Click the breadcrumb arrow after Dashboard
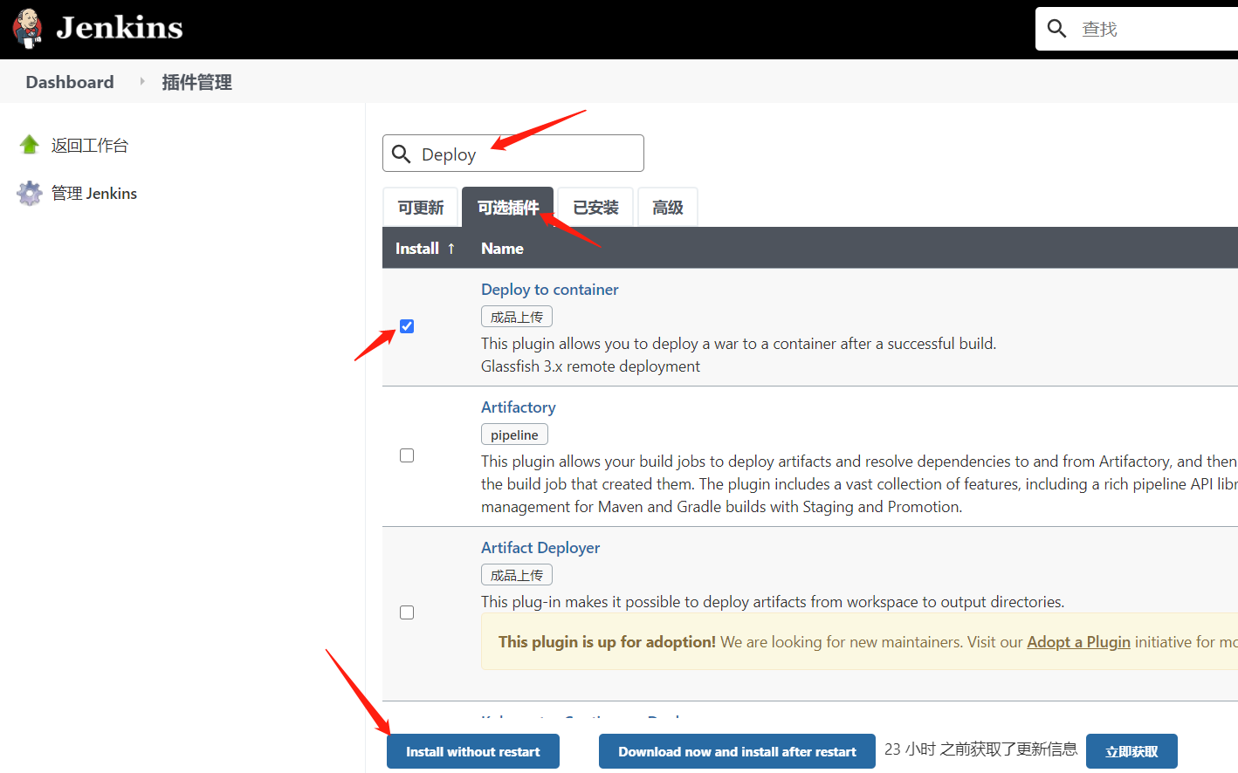This screenshot has height=773, width=1238. point(142,81)
